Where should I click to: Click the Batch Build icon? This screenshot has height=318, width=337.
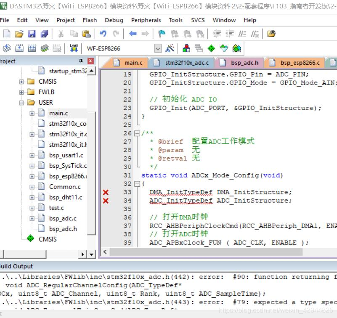pyautogui.click(x=45, y=48)
